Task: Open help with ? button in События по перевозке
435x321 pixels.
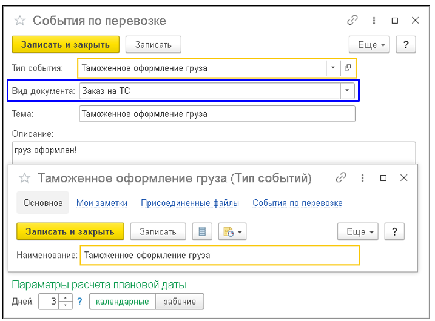Action: (406, 45)
